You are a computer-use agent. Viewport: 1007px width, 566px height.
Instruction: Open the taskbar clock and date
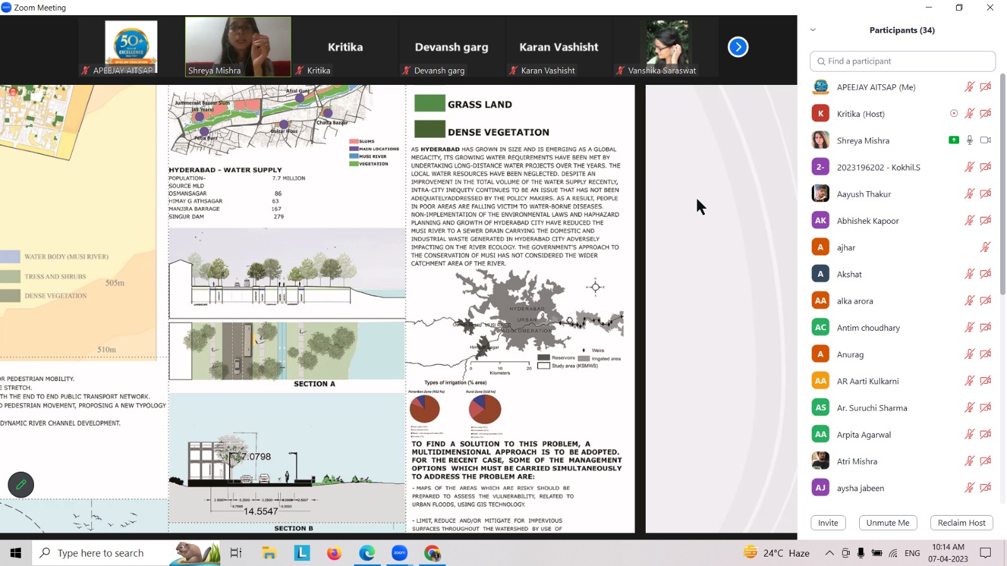point(948,553)
